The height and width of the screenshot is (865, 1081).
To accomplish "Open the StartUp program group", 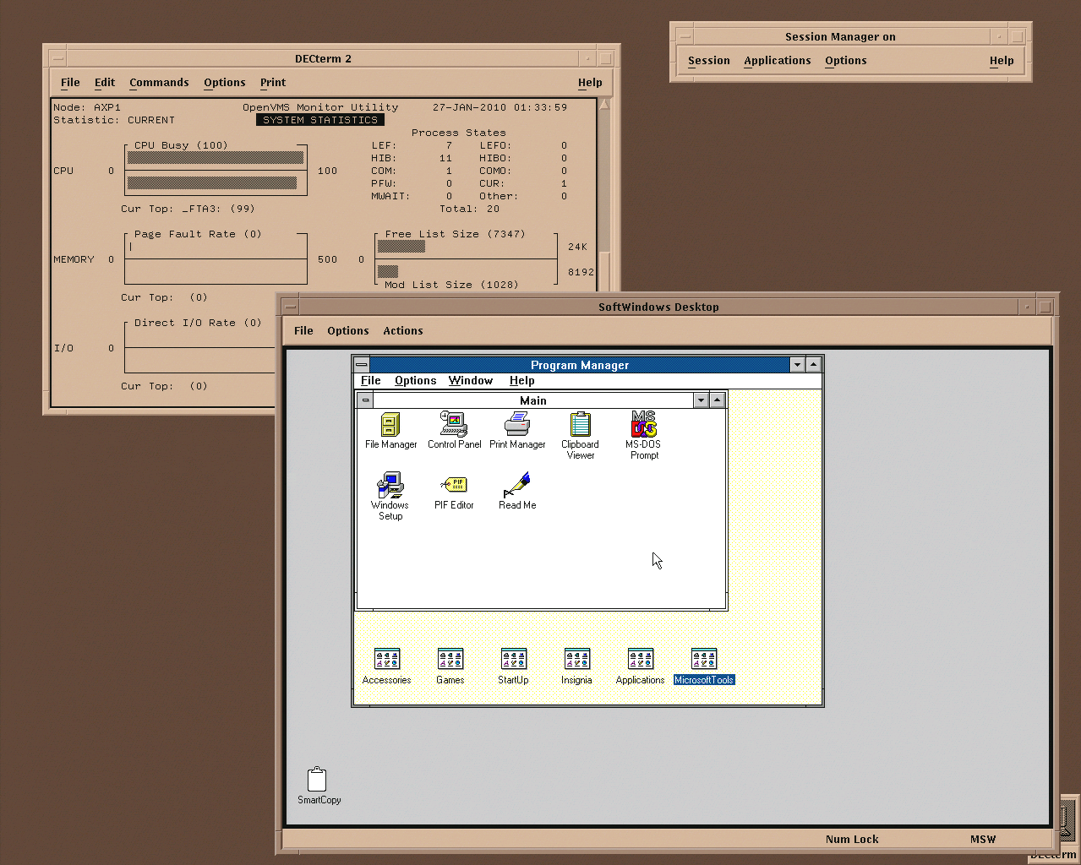I will click(x=513, y=659).
